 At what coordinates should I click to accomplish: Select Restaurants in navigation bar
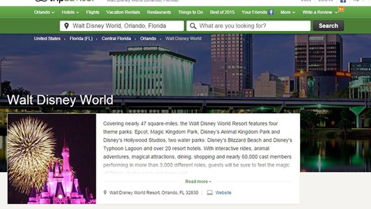tap(159, 12)
